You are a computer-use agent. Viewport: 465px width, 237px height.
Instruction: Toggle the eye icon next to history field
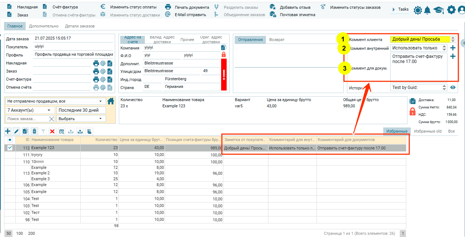(453, 88)
